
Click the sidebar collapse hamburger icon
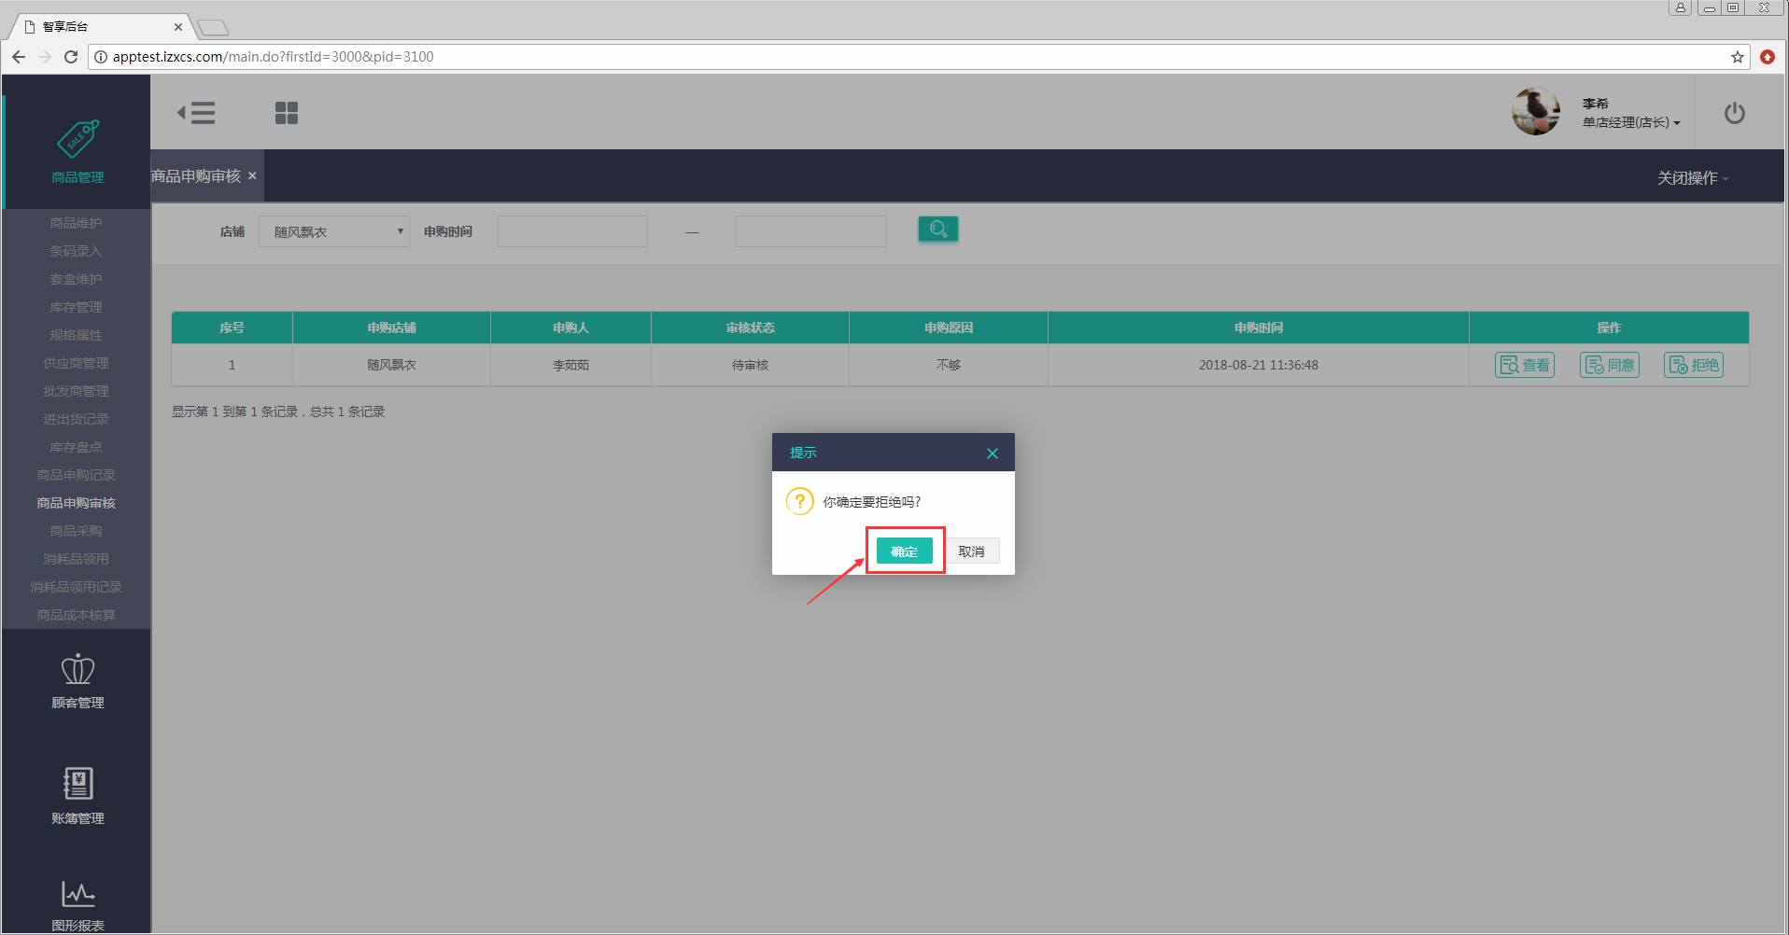[197, 113]
